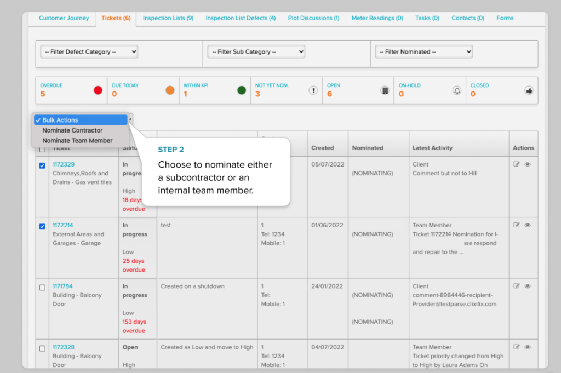Choose Nominate Contractor from bulk actions
The image size is (561, 373).
[72, 130]
